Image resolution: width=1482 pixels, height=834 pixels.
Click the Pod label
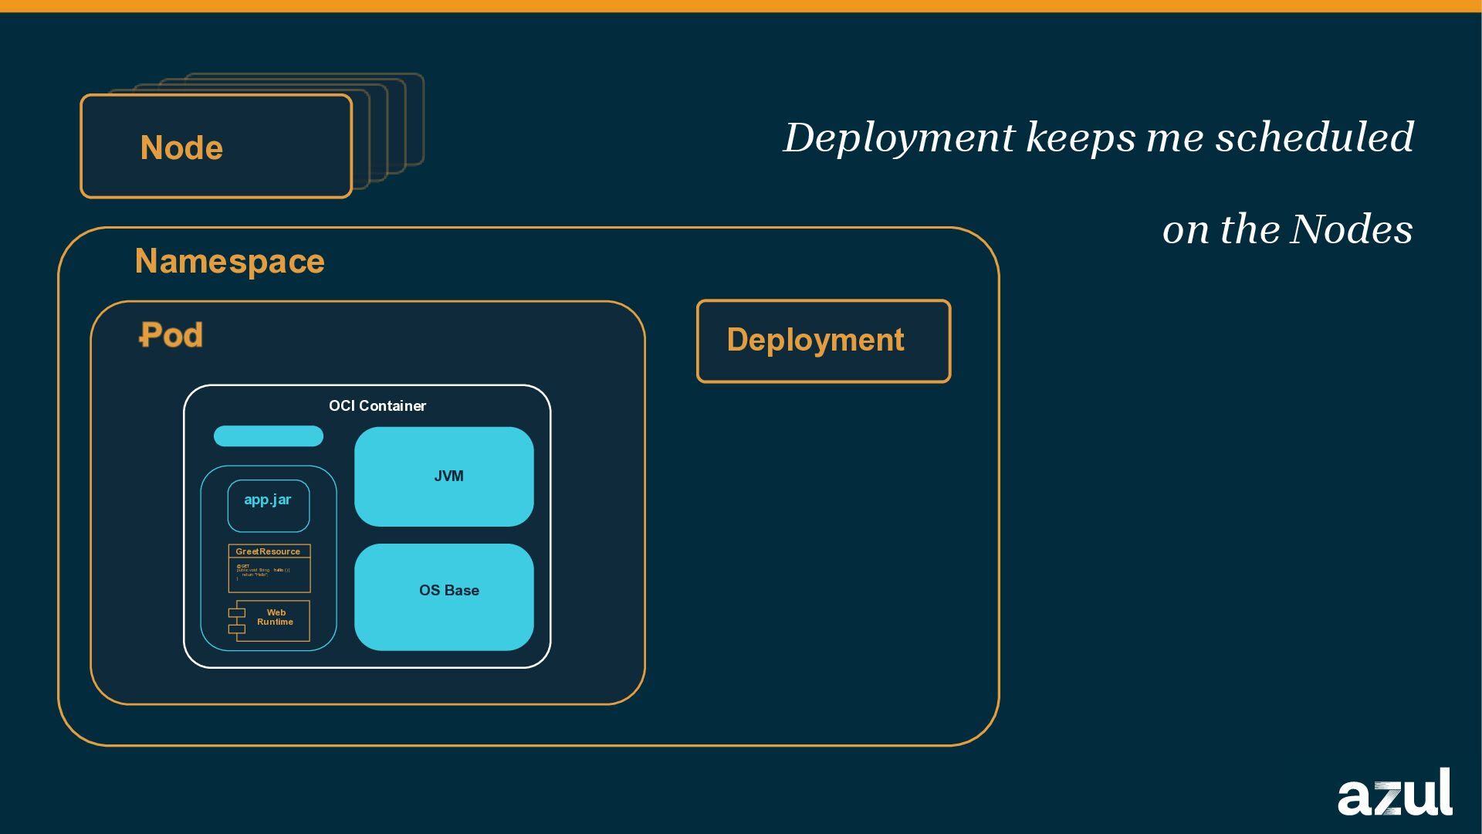[171, 335]
